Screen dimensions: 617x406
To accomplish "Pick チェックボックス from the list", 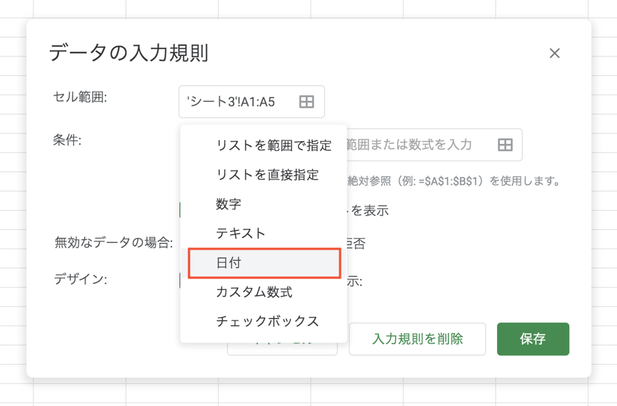I will (x=263, y=322).
